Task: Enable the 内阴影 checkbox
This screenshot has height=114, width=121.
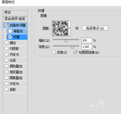Action: point(6,49)
